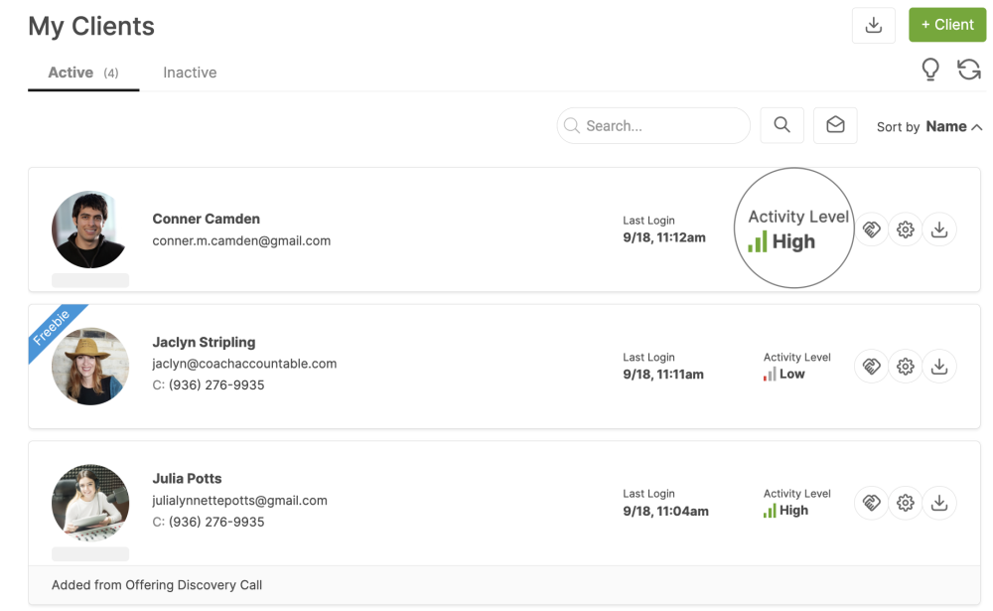
Task: Click the highlighted Activity Level High indicator
Action: [x=793, y=229]
